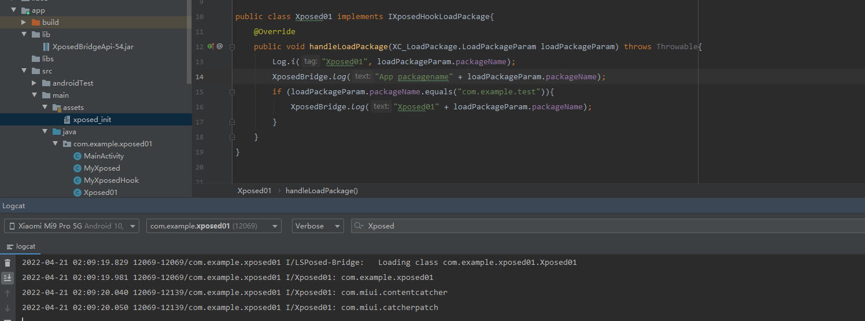Click the @Override annotation
This screenshot has height=321, width=865.
pyautogui.click(x=275, y=32)
